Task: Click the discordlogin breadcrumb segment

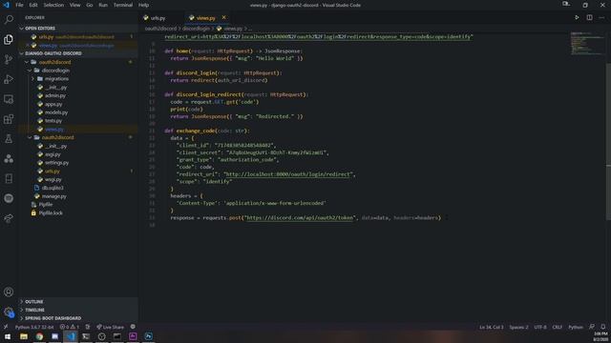Action: [x=196, y=29]
